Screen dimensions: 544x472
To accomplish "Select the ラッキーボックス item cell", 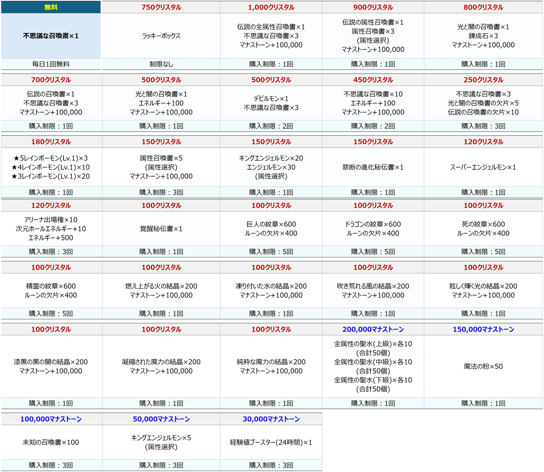I will point(161,36).
